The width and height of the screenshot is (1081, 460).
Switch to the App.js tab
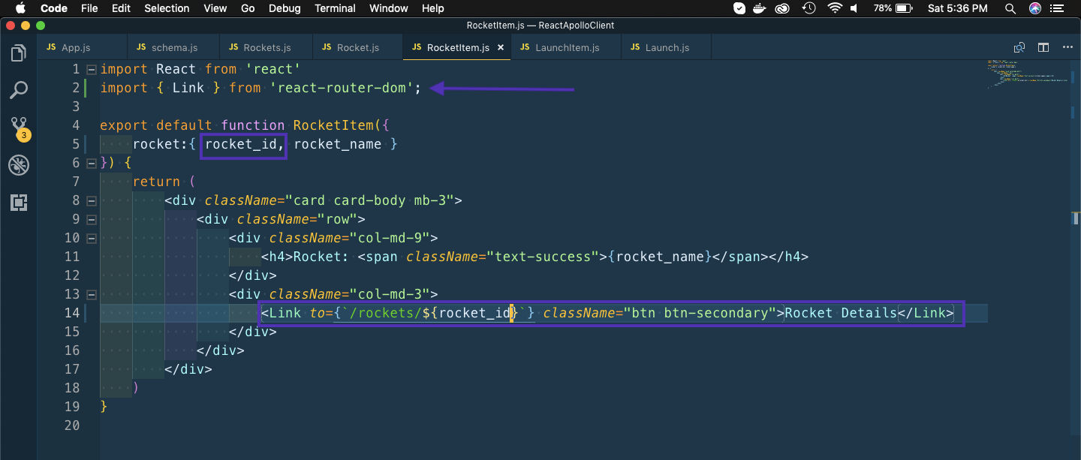pos(82,47)
